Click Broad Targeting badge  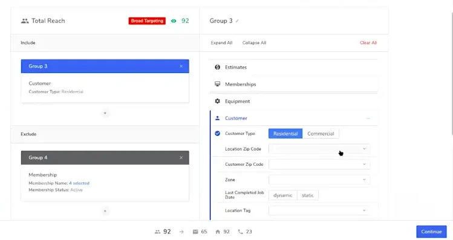pyautogui.click(x=147, y=21)
